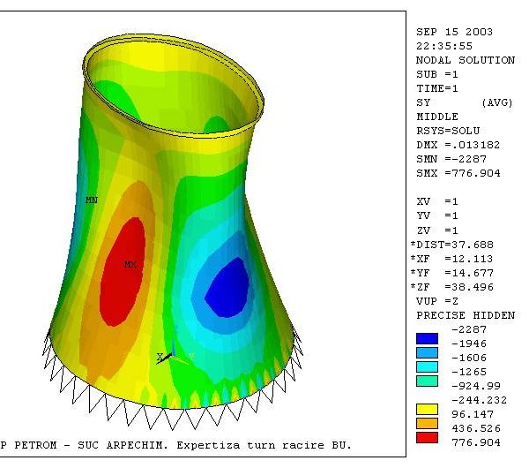The image size is (529, 468).
Task: Click the PRECISE HIDDEN label
Action: point(465,315)
